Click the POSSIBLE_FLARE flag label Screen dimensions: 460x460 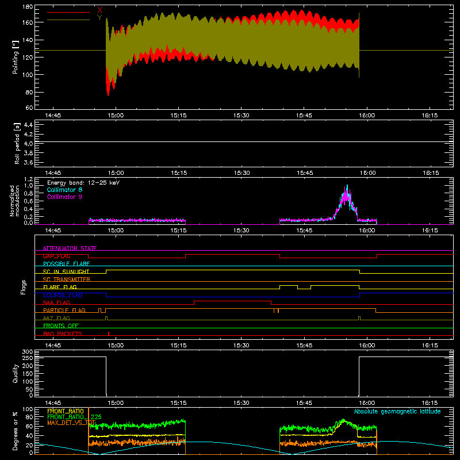(x=66, y=264)
